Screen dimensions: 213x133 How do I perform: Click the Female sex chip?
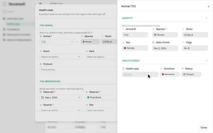point(129,48)
